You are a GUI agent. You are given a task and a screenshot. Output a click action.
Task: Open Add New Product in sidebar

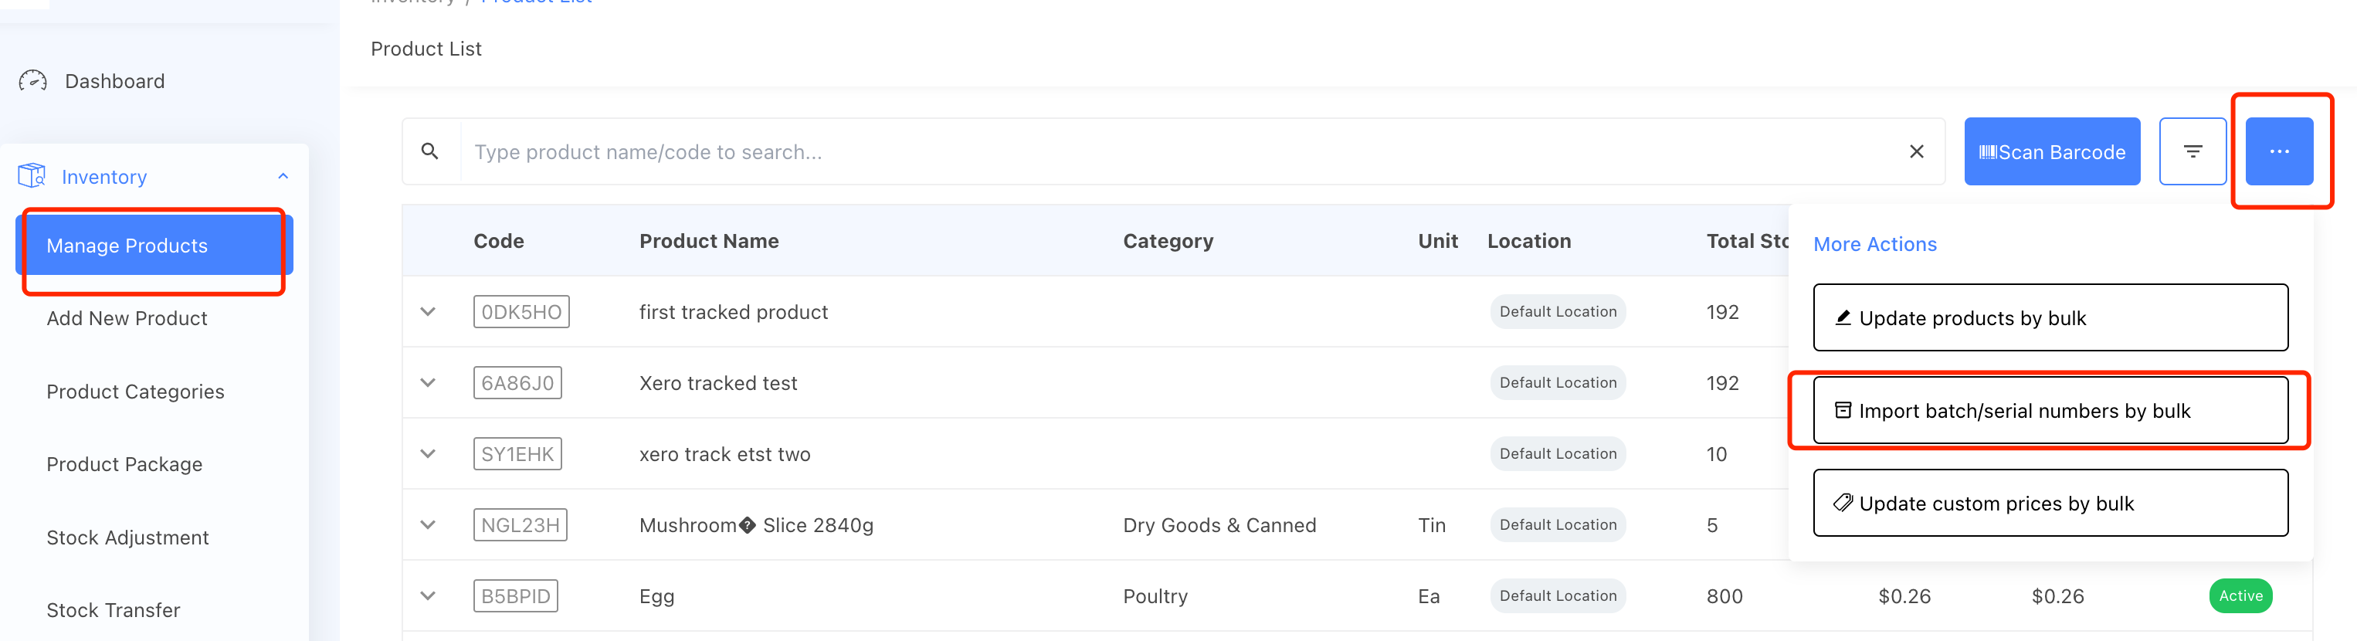coord(127,318)
